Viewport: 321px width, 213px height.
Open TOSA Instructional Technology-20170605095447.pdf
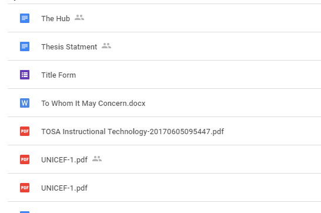(133, 132)
